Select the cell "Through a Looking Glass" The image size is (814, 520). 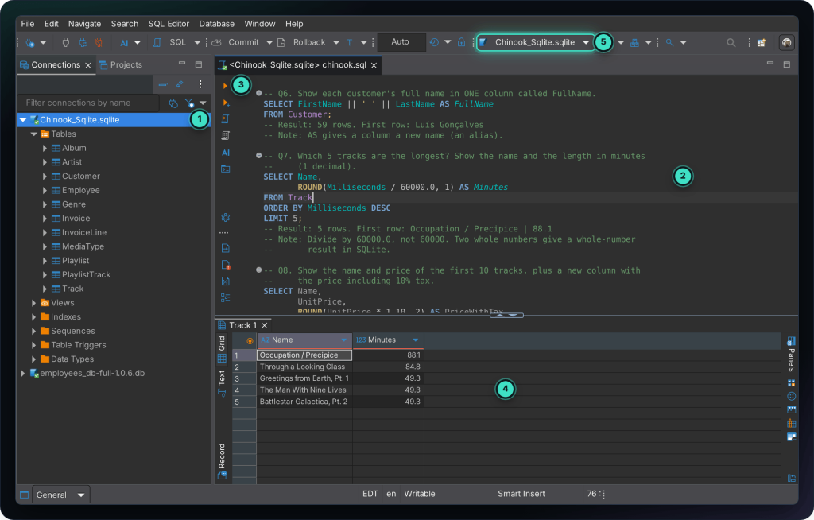click(304, 367)
